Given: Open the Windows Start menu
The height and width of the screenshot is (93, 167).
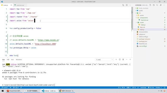Looking at the screenshot, I should pyautogui.click(x=3, y=91).
